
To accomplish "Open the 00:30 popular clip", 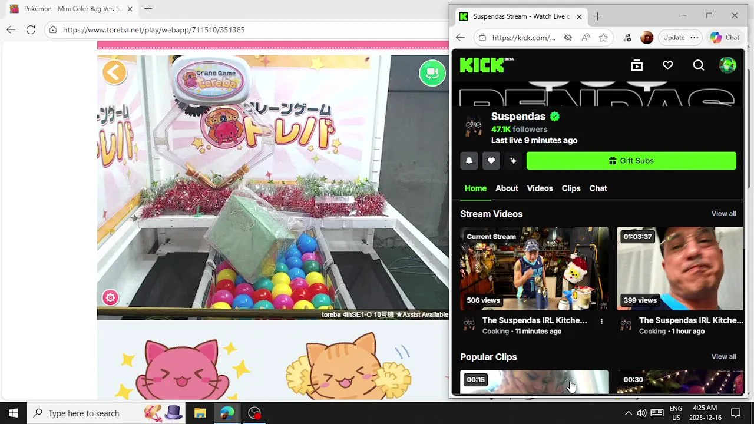I will click(680, 382).
